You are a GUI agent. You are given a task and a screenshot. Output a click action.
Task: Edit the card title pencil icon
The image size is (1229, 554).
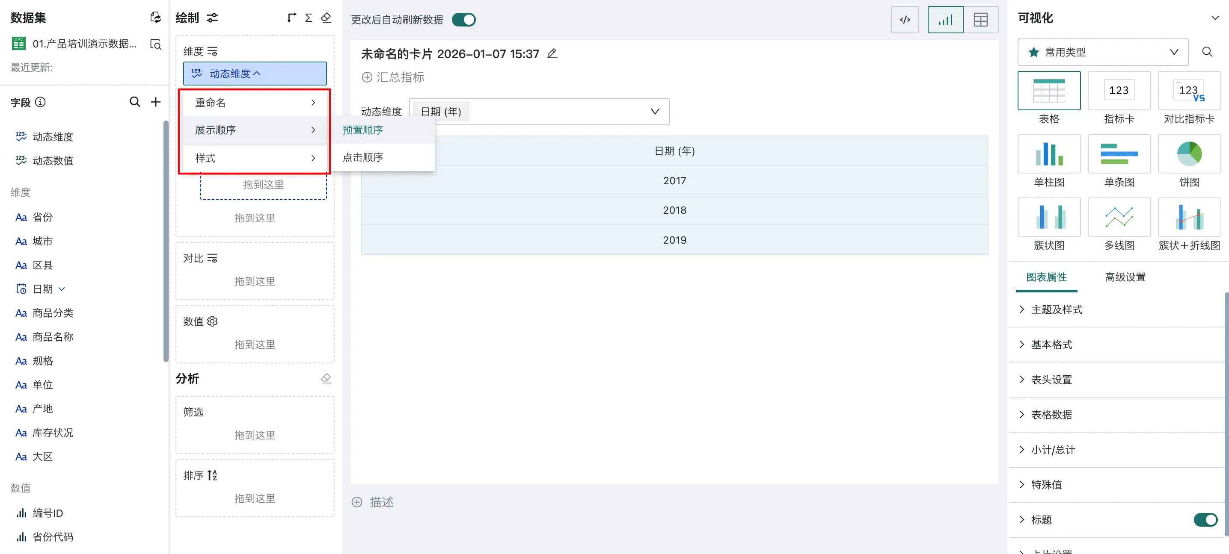[552, 53]
